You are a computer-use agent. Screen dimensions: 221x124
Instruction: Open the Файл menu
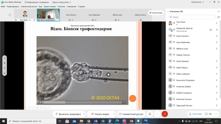tap(3, 7)
